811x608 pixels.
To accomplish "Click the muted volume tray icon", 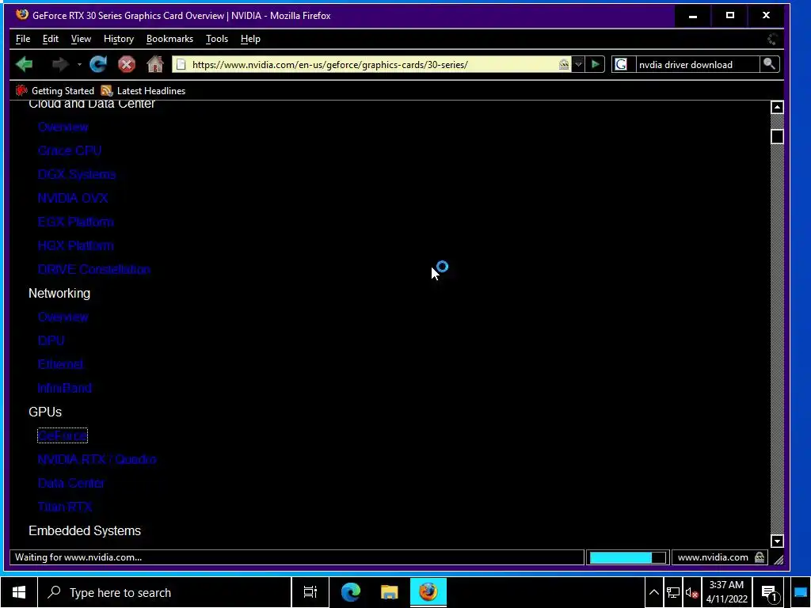I will pyautogui.click(x=691, y=593).
